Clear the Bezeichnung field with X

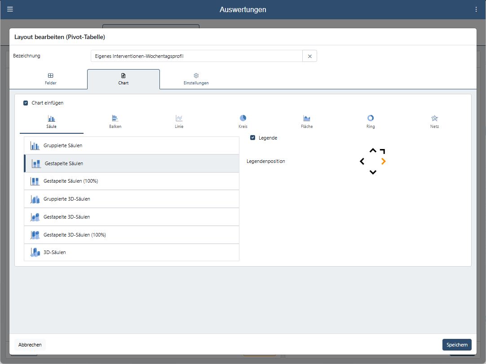pyautogui.click(x=309, y=56)
